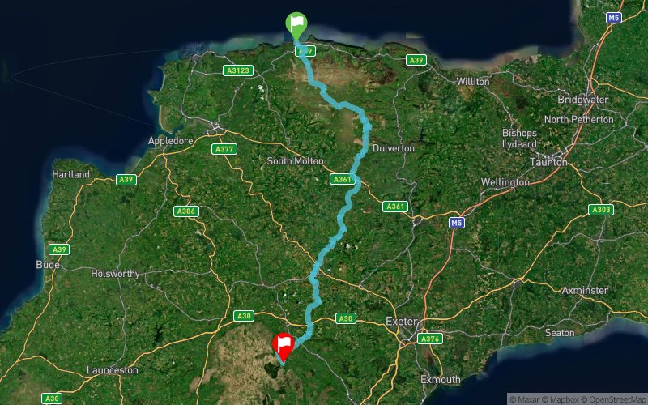Select the A3123 road shield
The height and width of the screenshot is (405, 648).
tap(238, 70)
